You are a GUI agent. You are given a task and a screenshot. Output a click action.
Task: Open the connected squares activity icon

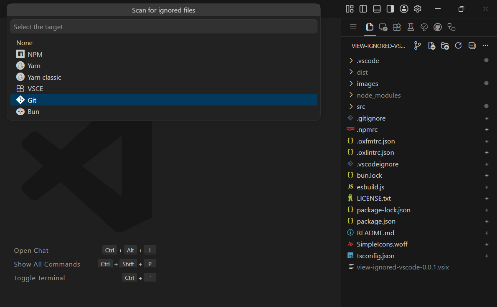(451, 27)
